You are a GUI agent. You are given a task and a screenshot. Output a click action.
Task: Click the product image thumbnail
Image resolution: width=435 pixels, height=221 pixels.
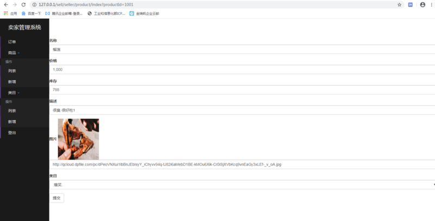point(78,139)
